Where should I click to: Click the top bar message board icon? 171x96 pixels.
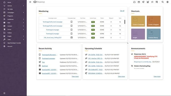[157, 2]
